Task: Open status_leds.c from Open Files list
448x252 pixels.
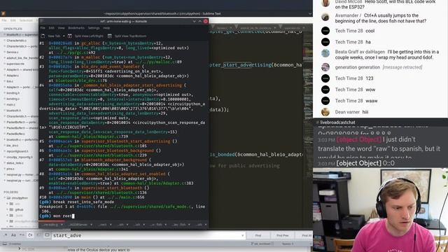Action: [15, 163]
